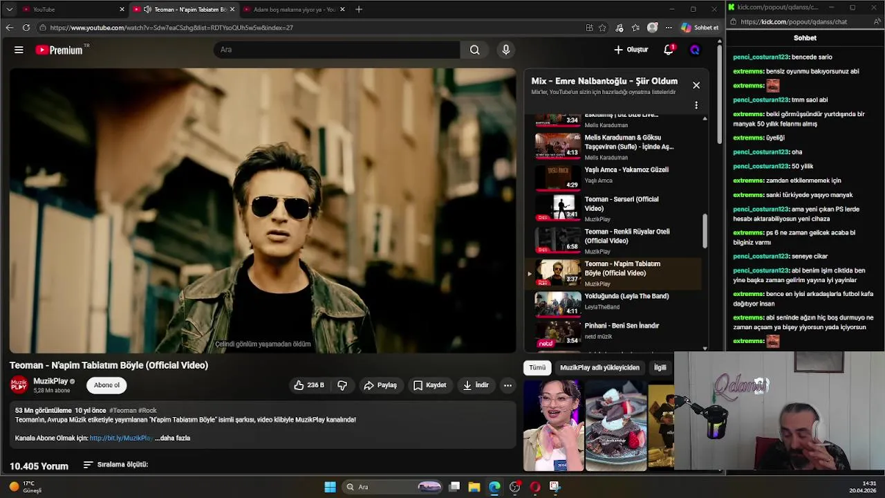
Task: Open the bit.ly/MuzikPlay link
Action: [x=121, y=438]
